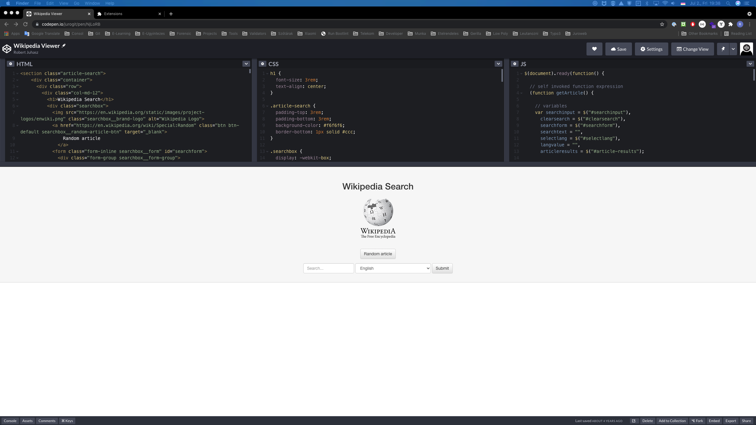Click the Search... input field
Viewport: 756px width, 425px height.
328,268
